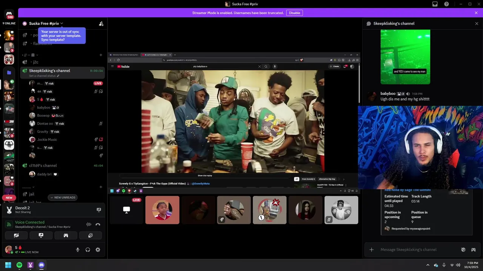Click babyboo username in chat message

pos(388,94)
